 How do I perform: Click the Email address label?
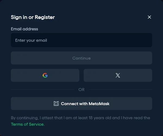click(x=24, y=29)
